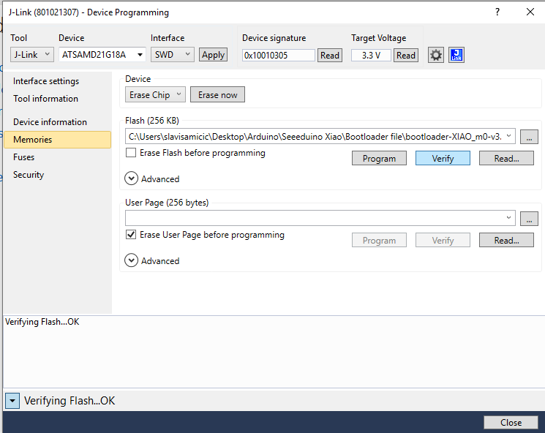Read the User Page memory
The height and width of the screenshot is (433, 545).
click(506, 241)
